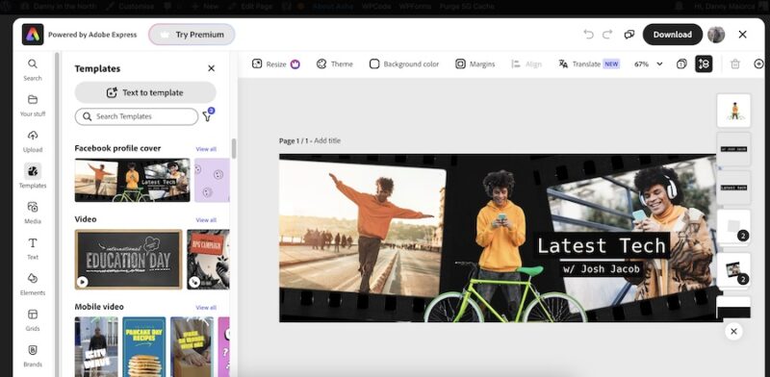Open Search in the left sidebar
The width and height of the screenshot is (770, 377).
tap(33, 69)
